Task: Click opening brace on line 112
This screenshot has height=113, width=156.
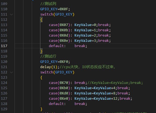Action: [41, 20]
